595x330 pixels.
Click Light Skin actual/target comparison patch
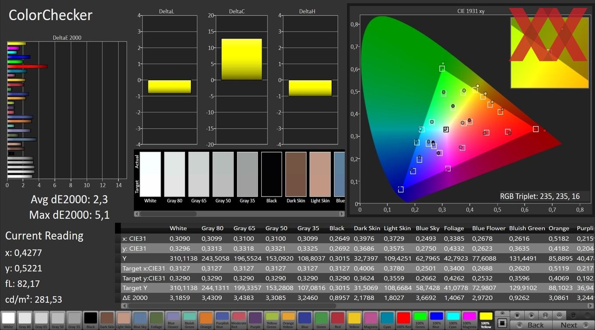click(x=320, y=174)
